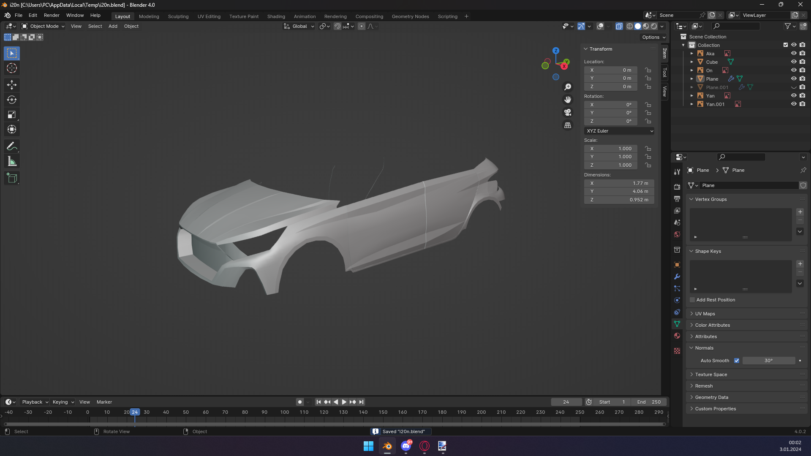Open the XYZ Euler rotation mode dropdown

coord(619,131)
